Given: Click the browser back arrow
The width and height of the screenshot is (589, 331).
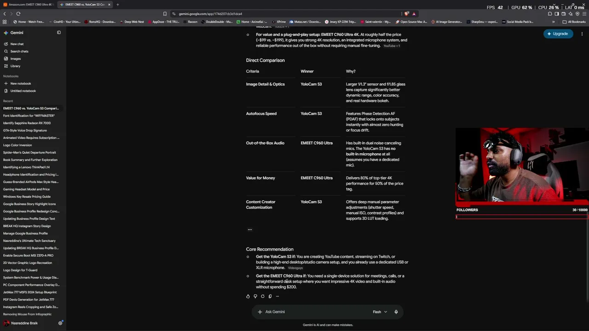Looking at the screenshot, I should pyautogui.click(x=5, y=14).
